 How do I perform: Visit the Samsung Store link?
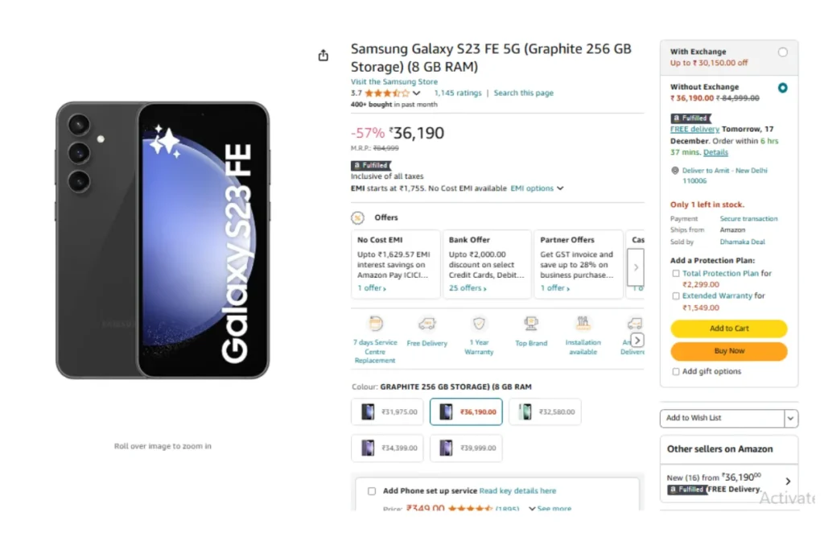click(x=394, y=81)
